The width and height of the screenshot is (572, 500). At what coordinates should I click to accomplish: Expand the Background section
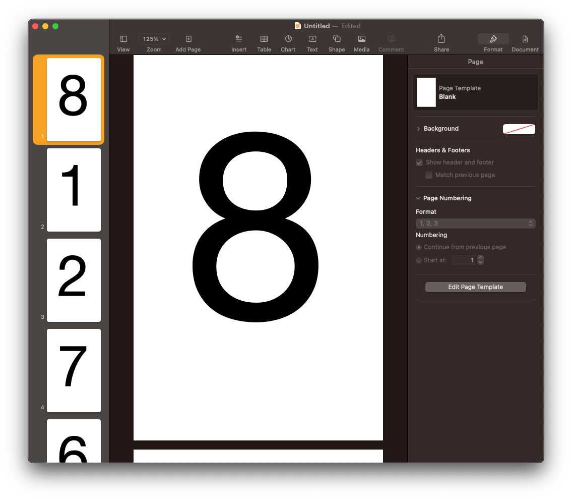tap(418, 129)
